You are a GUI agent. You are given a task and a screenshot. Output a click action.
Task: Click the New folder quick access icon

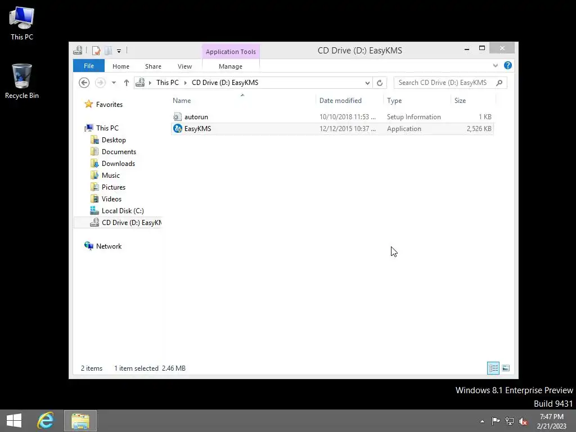(x=109, y=50)
